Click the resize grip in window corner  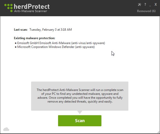click(x=158, y=132)
